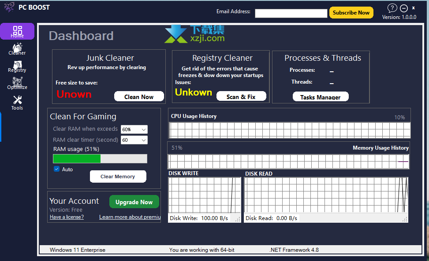Viewport: 429px width, 261px height.
Task: Click the Disk Write graph
Action: click(x=205, y=195)
